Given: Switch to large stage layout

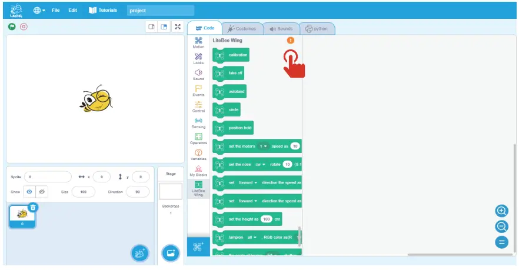Looking at the screenshot, I should (x=164, y=27).
